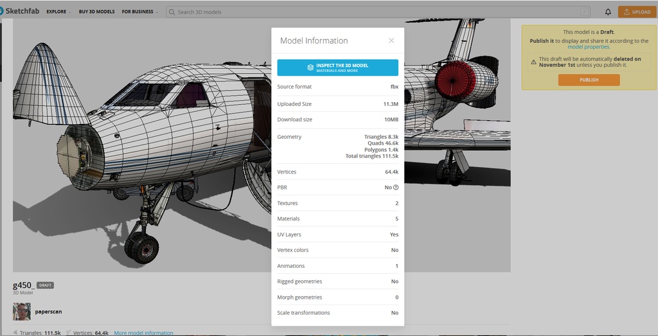658x336 pixels.
Task: Click the triangles count icon
Action: (15, 333)
